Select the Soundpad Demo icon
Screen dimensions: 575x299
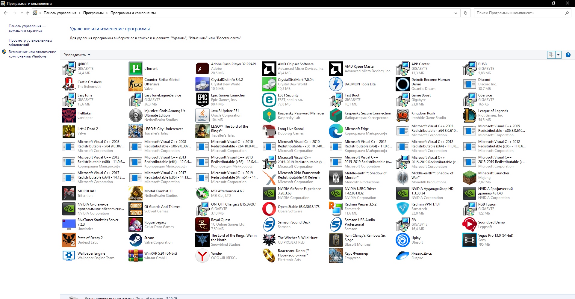coord(470,224)
